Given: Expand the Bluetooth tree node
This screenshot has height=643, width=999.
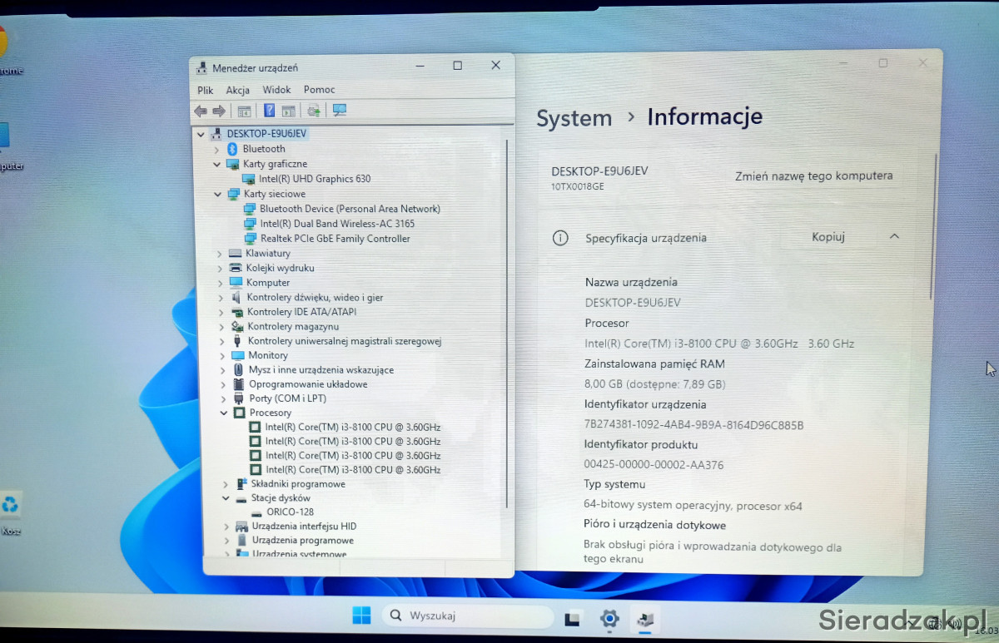Looking at the screenshot, I should coord(217,150).
